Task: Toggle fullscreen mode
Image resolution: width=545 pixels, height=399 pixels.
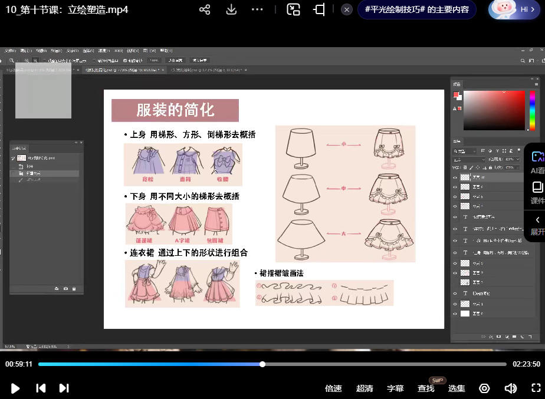Action: pyautogui.click(x=536, y=388)
